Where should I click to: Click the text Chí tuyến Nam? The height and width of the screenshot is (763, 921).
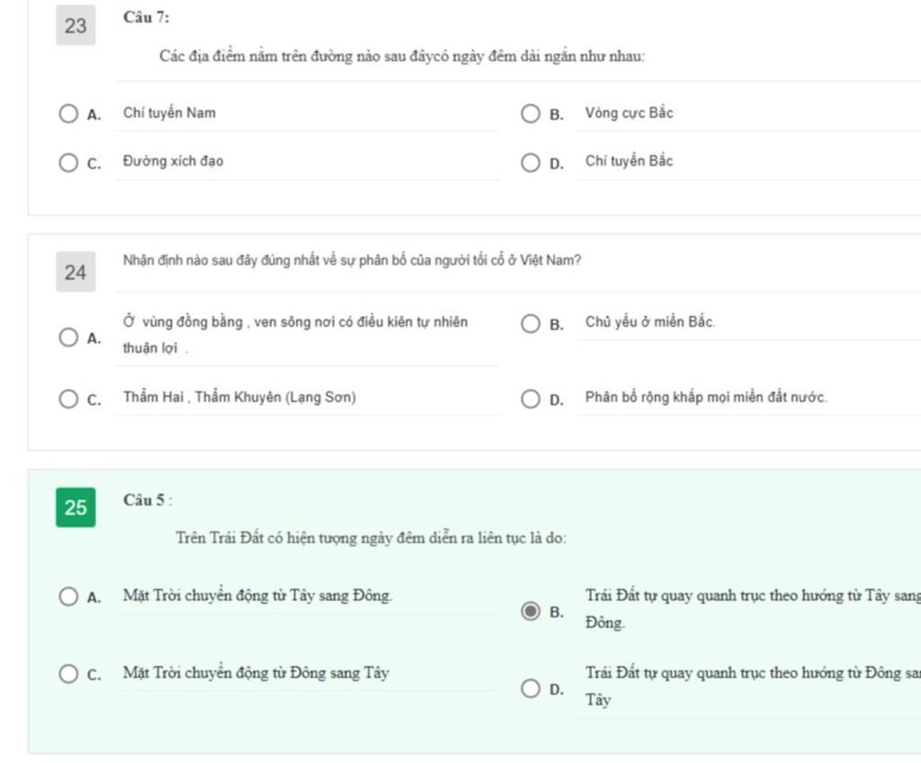click(169, 112)
